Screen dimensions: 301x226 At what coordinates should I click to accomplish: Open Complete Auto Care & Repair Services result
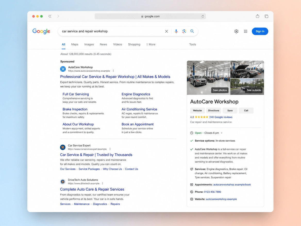tap(92, 189)
